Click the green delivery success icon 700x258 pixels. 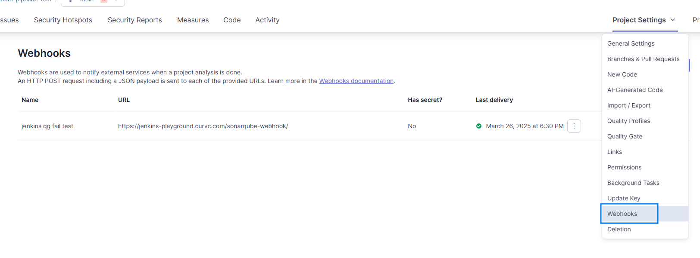(479, 126)
